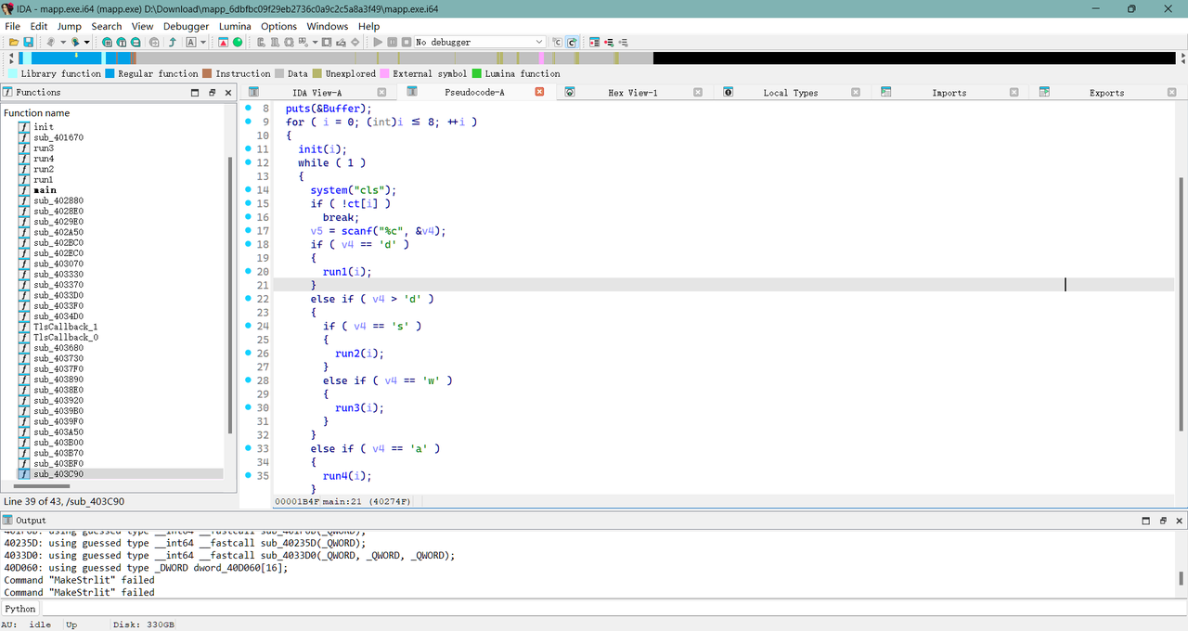Image resolution: width=1188 pixels, height=631 pixels.
Task: Open the jump forward history dropdown arrow
Action: (87, 42)
